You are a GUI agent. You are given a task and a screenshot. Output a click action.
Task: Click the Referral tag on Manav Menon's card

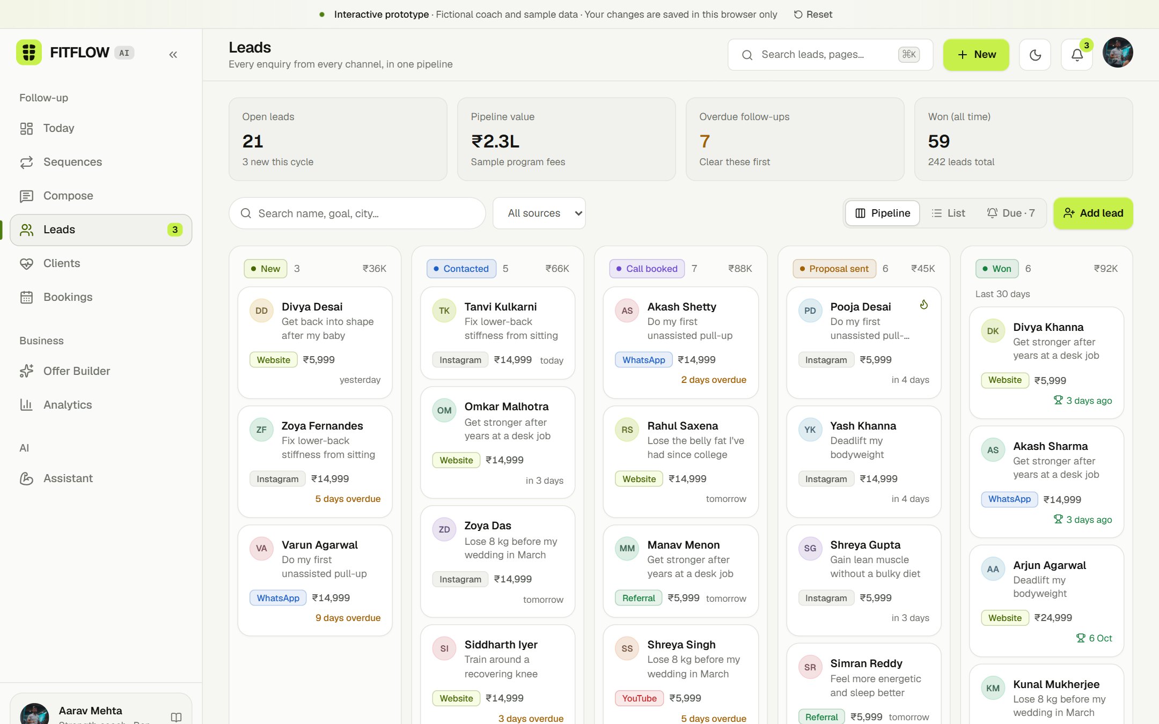[639, 598]
